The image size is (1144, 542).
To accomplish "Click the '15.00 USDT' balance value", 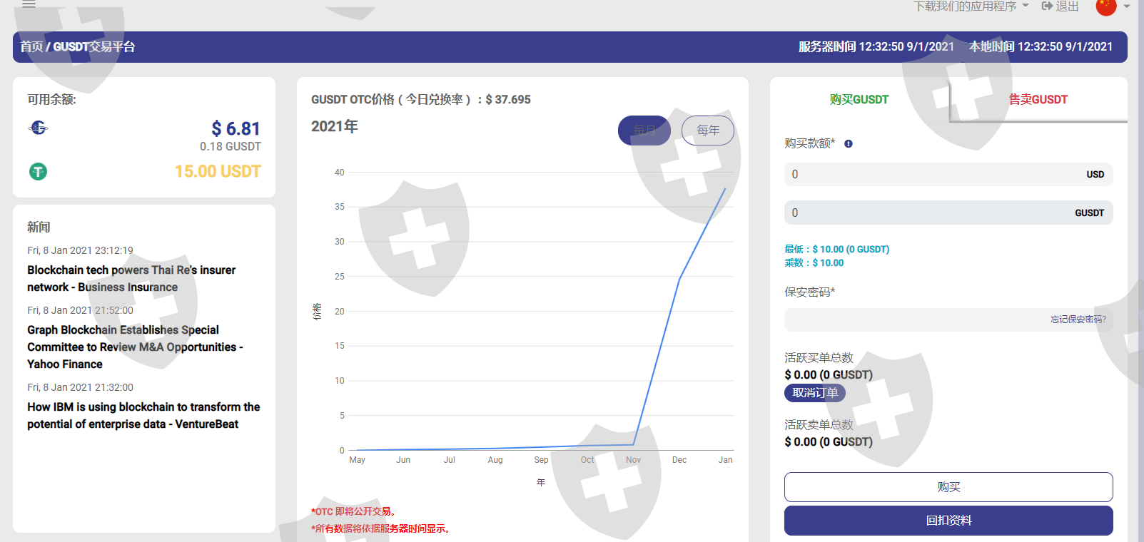I will 218,171.
